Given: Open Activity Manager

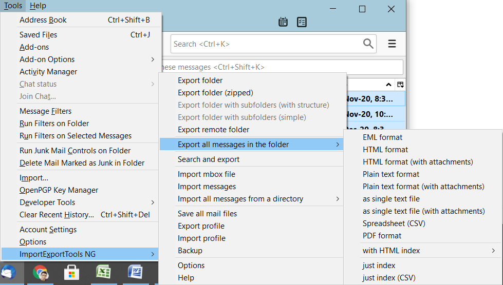Looking at the screenshot, I should click(x=80, y=72).
